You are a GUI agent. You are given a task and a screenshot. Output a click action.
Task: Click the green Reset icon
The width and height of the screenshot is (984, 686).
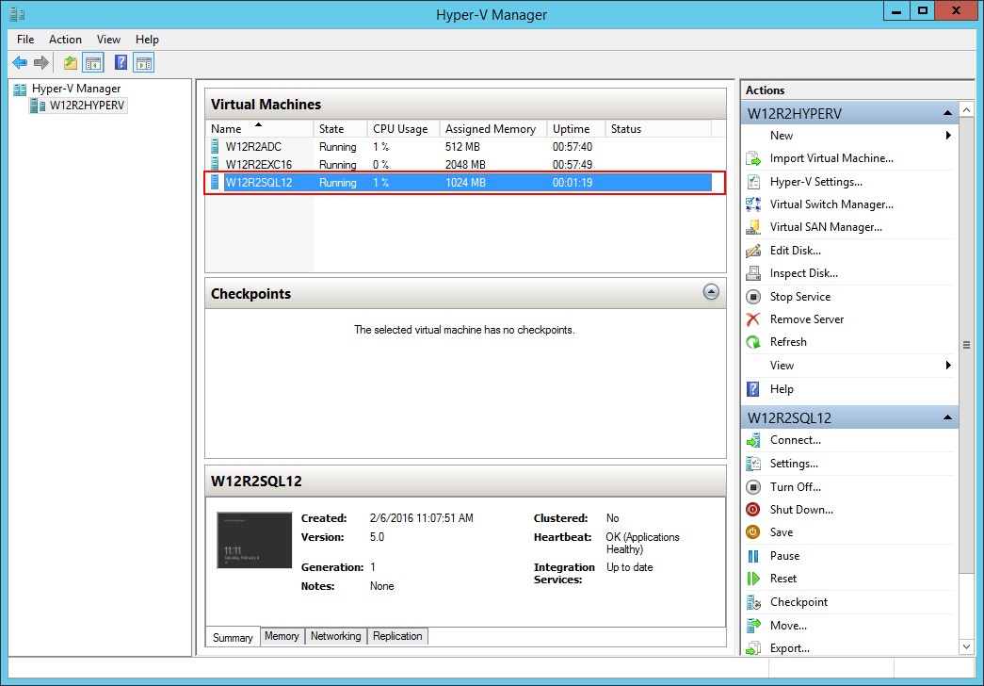tap(753, 579)
